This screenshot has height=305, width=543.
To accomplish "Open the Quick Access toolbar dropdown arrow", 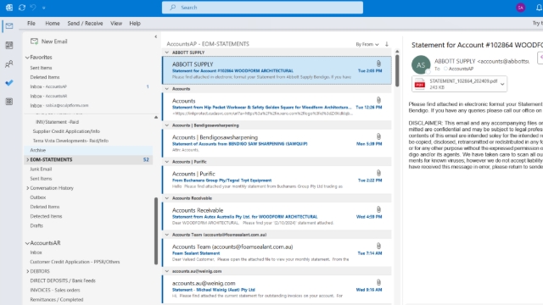I will (43, 8).
